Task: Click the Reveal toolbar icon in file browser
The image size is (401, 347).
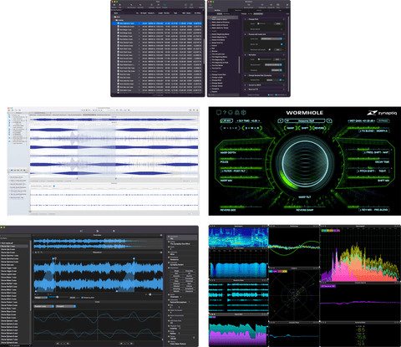Action: 158,6
